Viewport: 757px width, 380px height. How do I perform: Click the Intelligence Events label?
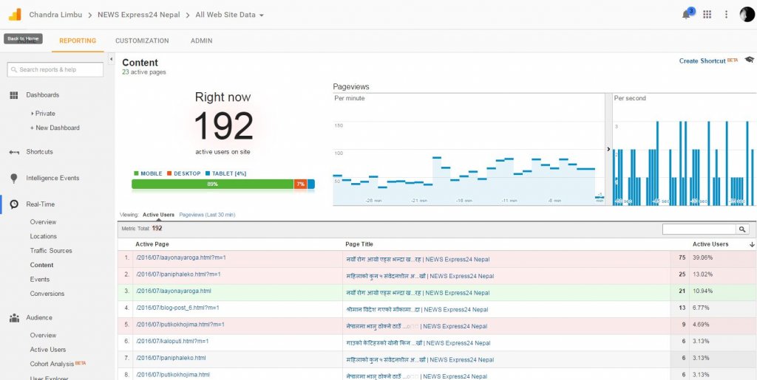click(52, 179)
